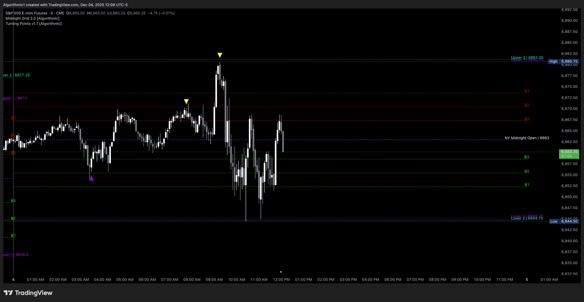Click the day marker 5 on the time axis
Viewport: 584px width, 302px height.
point(526,280)
